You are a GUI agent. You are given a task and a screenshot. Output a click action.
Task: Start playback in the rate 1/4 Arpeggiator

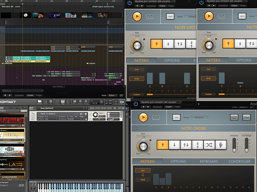pyautogui.click(x=143, y=117)
